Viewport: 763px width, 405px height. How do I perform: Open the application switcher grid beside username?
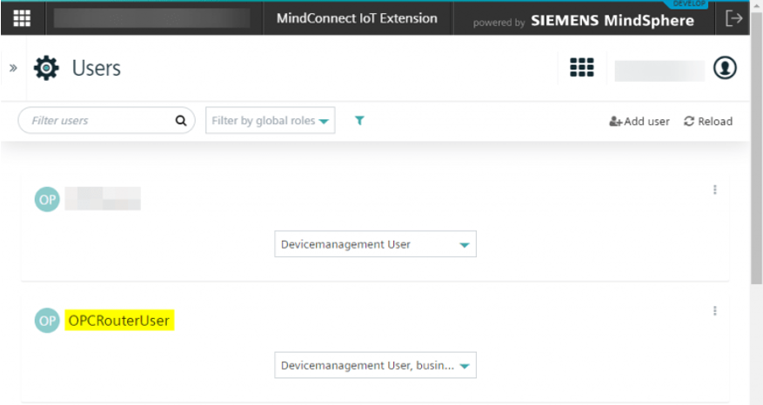pyautogui.click(x=581, y=68)
